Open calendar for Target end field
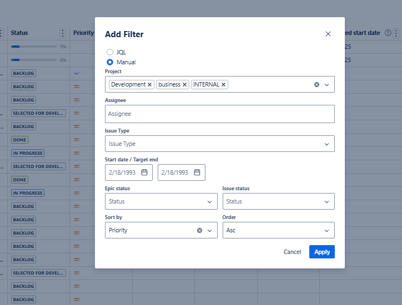Image resolution: width=402 pixels, height=305 pixels. (197, 172)
